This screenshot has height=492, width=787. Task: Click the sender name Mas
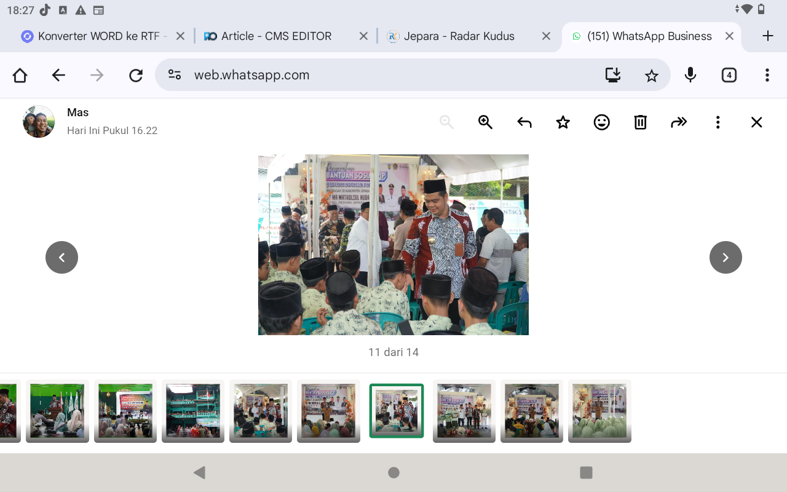[78, 113]
